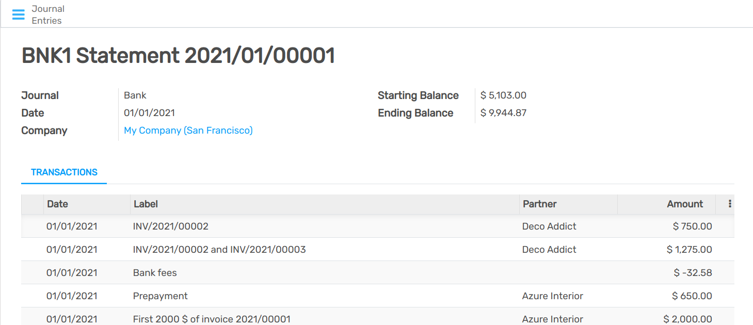Click Azure Interior partner in Prepayment row

(x=552, y=296)
